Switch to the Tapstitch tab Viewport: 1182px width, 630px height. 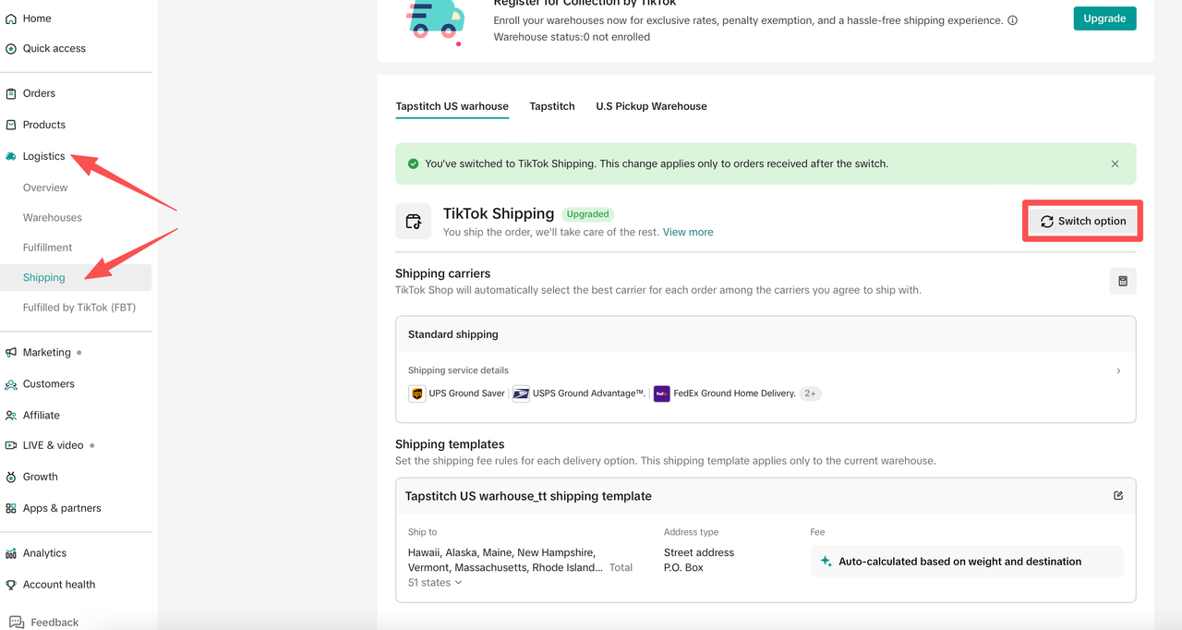tap(552, 106)
